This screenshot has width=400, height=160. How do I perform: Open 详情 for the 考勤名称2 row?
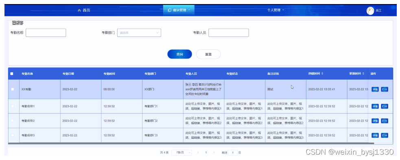pos(375,121)
